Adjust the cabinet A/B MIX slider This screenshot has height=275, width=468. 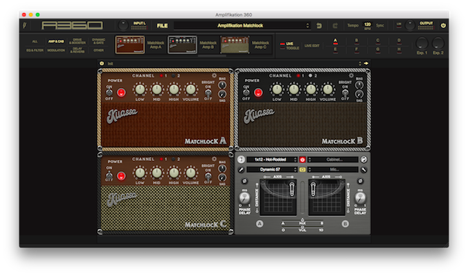point(302,223)
